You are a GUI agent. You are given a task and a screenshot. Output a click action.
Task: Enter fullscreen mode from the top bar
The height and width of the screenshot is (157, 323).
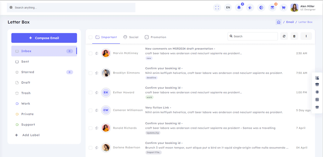(217, 7)
